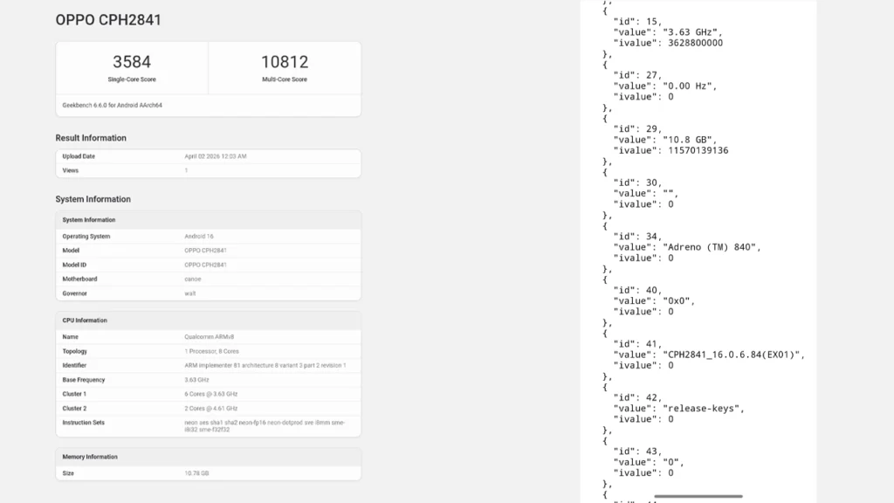
Task: Click the Model ID row
Action: coord(208,265)
